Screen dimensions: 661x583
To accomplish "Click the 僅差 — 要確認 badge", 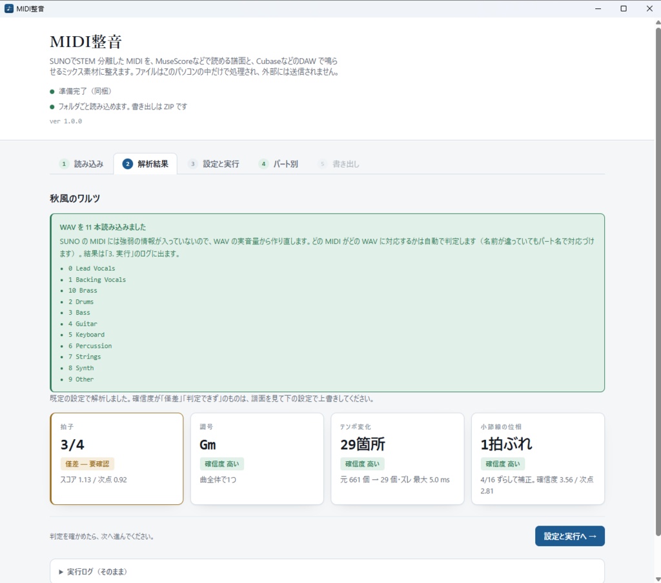I will tap(87, 464).
